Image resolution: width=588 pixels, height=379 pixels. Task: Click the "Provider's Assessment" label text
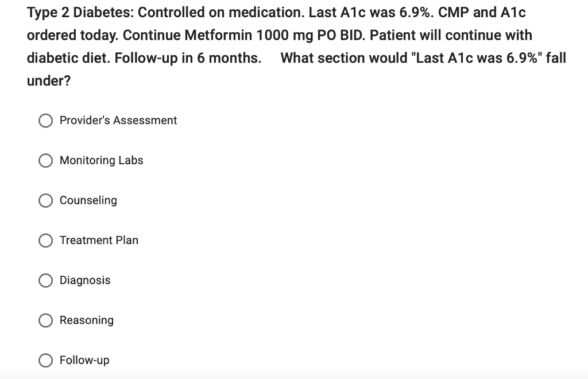pos(118,121)
